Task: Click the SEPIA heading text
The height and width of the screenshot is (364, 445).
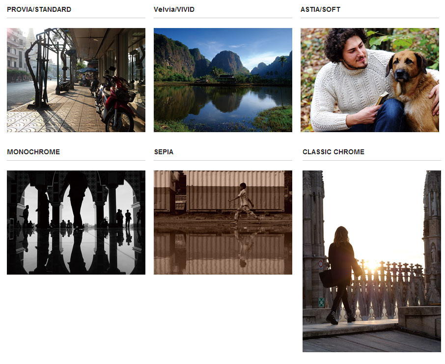Action: tap(164, 152)
